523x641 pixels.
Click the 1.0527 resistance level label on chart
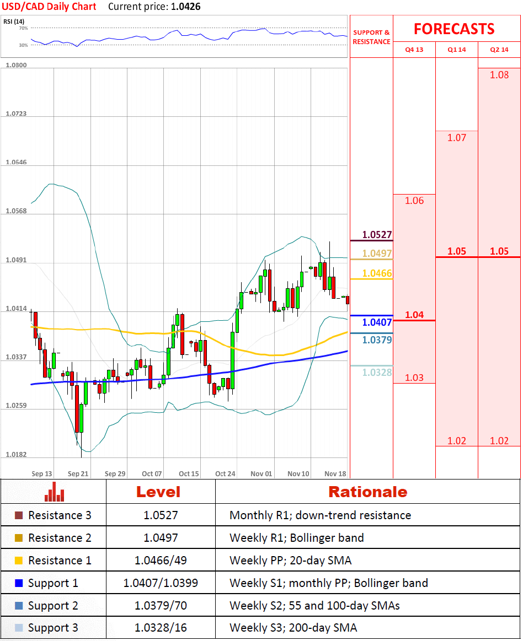click(x=377, y=235)
